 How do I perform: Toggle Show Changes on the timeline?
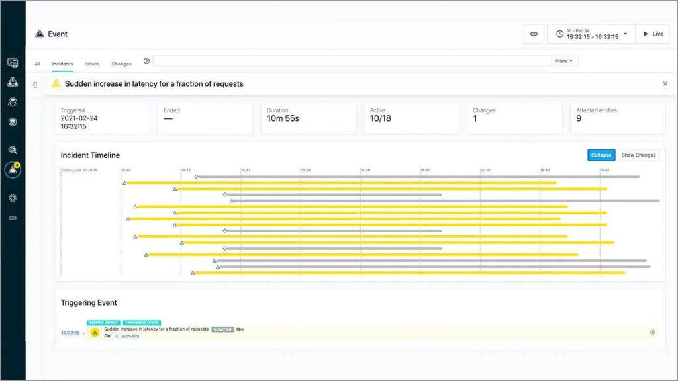pos(638,155)
